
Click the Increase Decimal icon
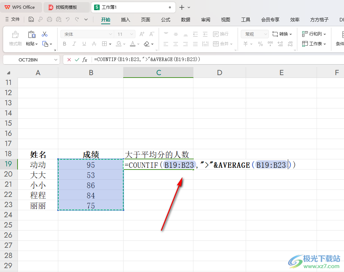[x=280, y=44]
